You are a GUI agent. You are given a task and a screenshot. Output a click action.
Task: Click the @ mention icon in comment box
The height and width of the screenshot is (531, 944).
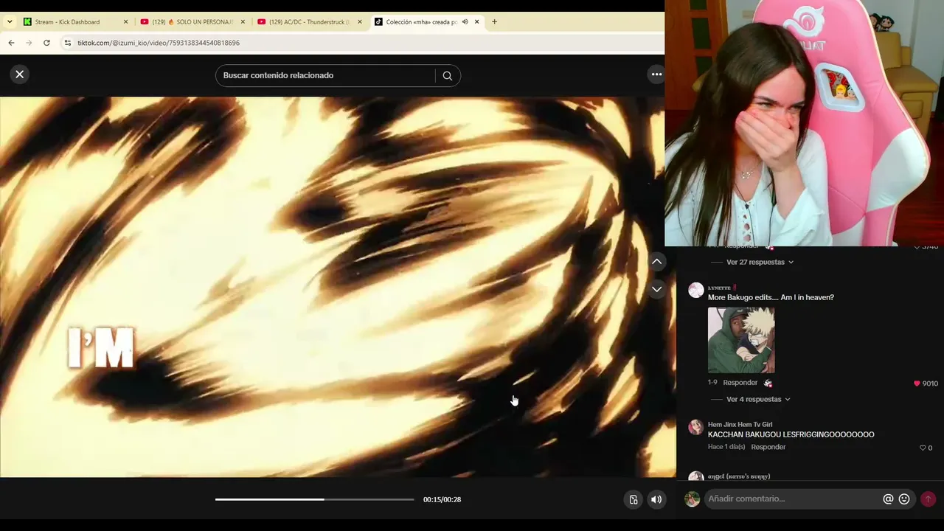[x=888, y=499]
